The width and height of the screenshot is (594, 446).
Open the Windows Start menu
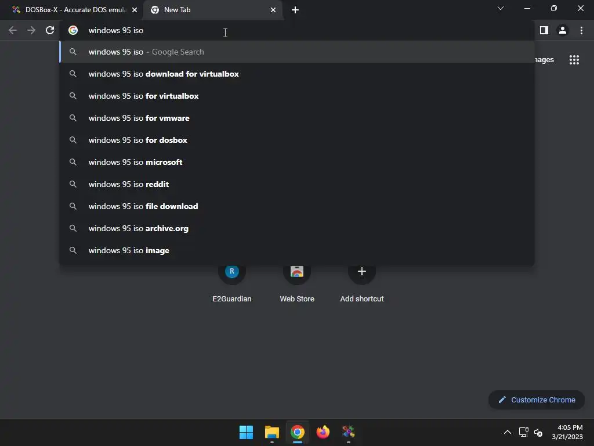(246, 432)
